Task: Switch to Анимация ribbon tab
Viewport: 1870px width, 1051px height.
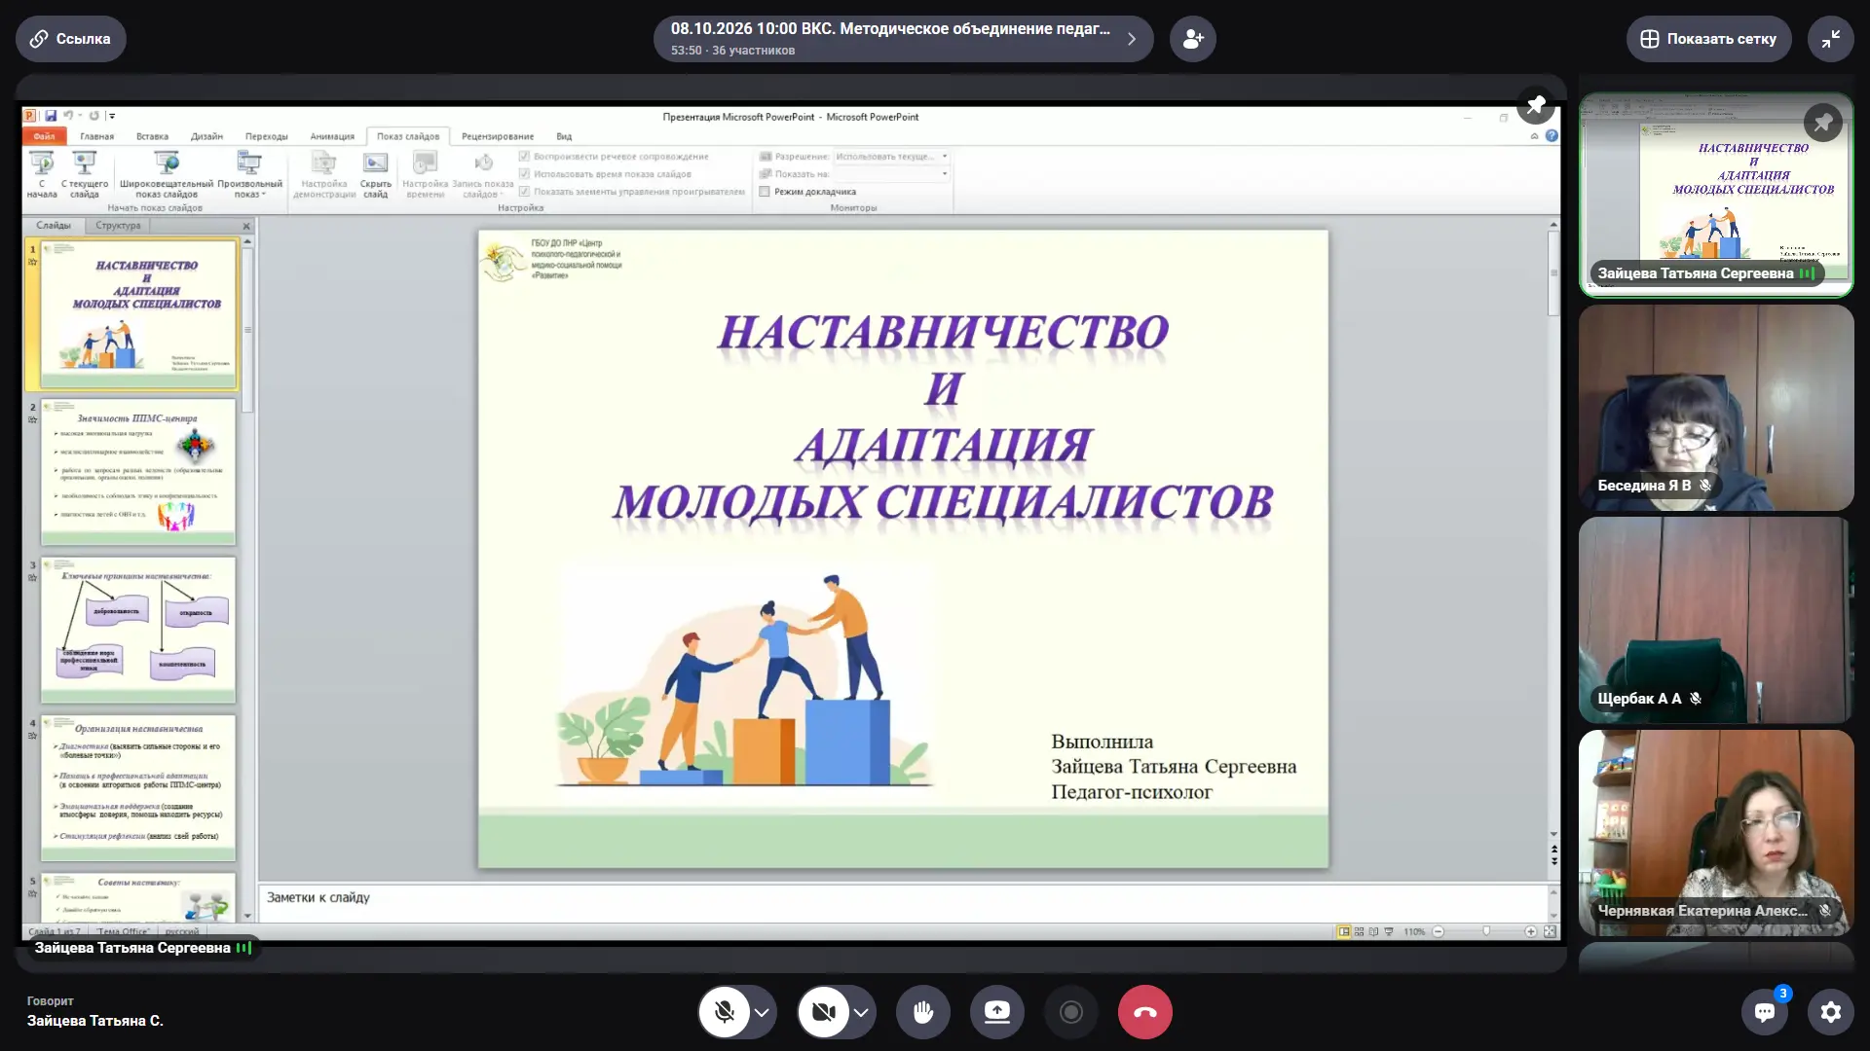Action: pyautogui.click(x=332, y=136)
